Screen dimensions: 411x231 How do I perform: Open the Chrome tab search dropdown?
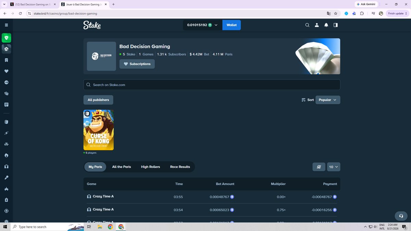pyautogui.click(x=4, y=4)
